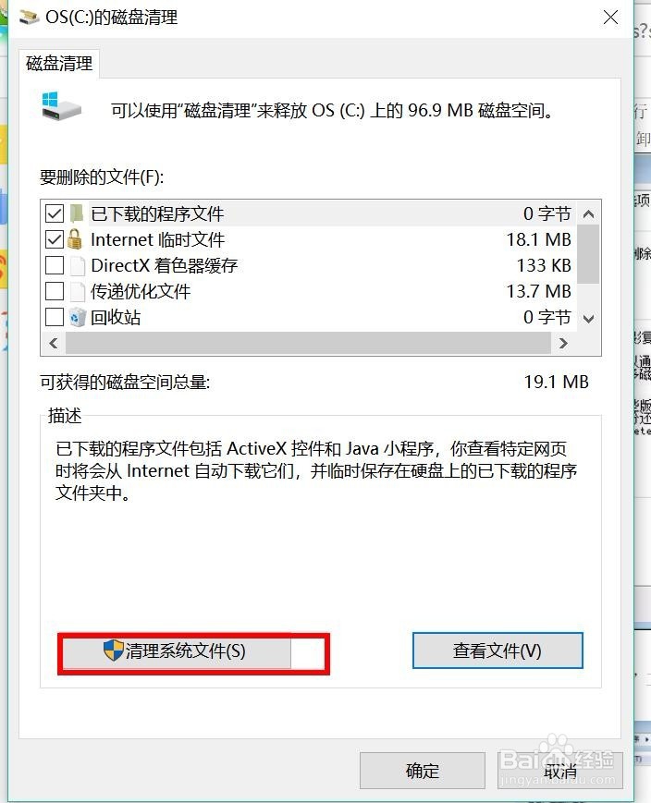651x803 pixels.
Task: Click the drive icon next to description text
Action: coord(61,106)
